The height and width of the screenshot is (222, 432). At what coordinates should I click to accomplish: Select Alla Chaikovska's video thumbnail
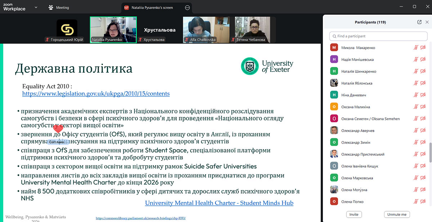coord(206,30)
